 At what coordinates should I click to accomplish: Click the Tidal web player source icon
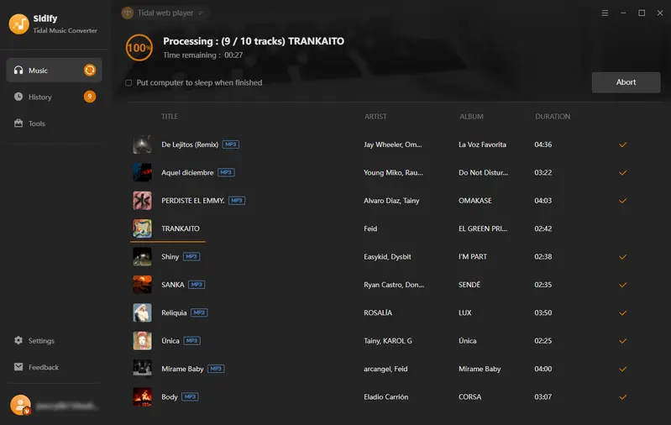[128, 13]
